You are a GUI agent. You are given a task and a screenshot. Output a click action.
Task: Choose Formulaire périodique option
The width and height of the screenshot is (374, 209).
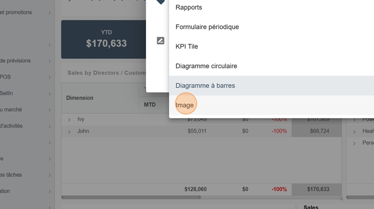coord(207,27)
